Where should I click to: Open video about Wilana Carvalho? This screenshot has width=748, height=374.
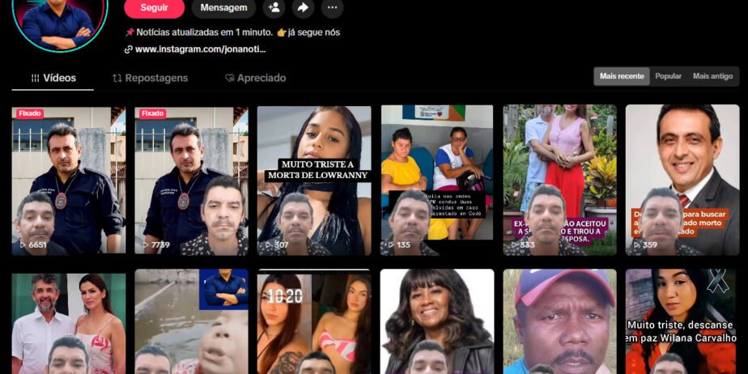tap(682, 322)
